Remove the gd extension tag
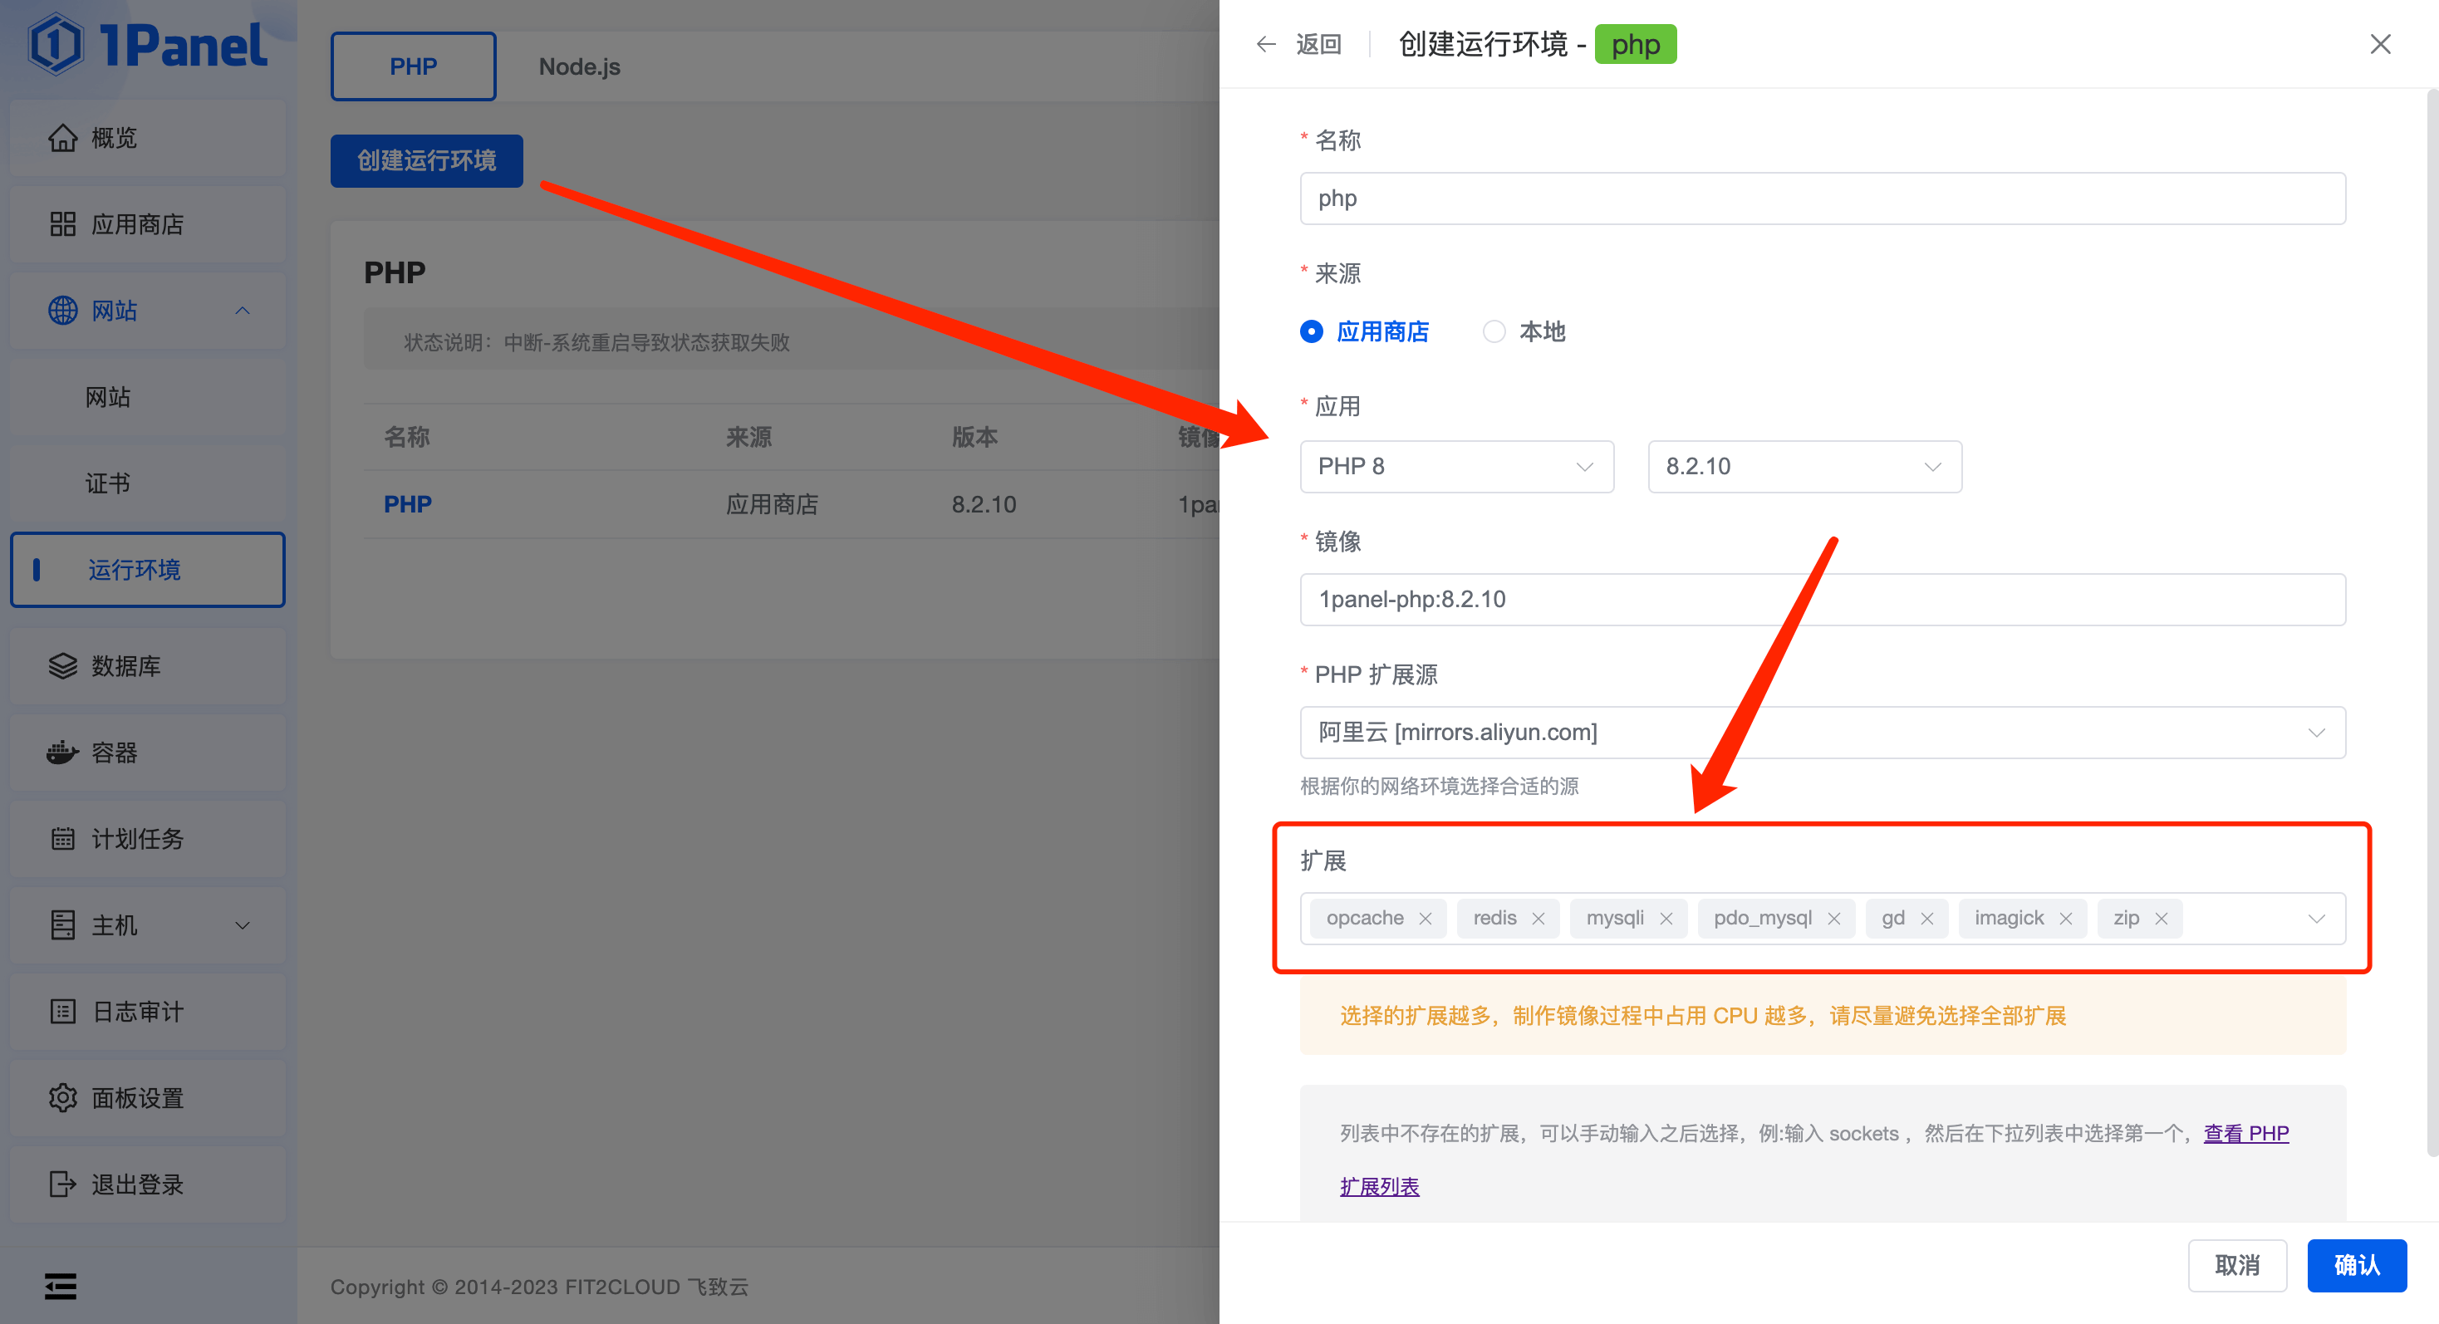The height and width of the screenshot is (1324, 2439). (1926, 919)
